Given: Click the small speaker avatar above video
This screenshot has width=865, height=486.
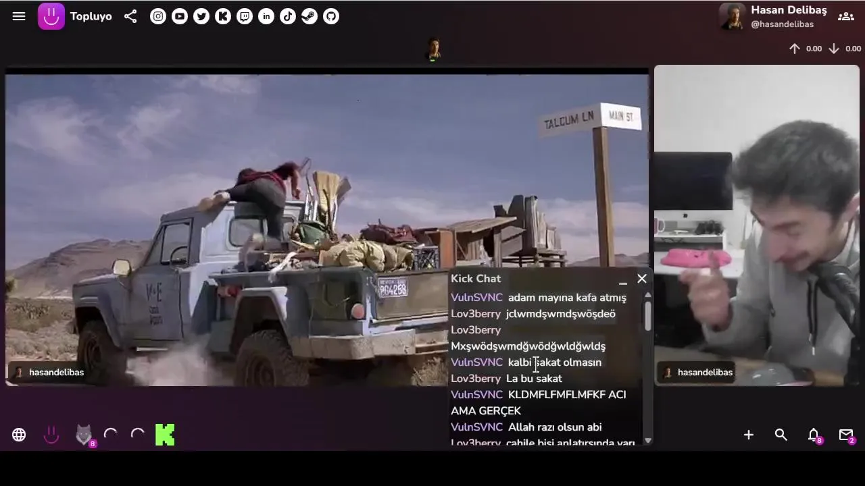Looking at the screenshot, I should coord(433,49).
